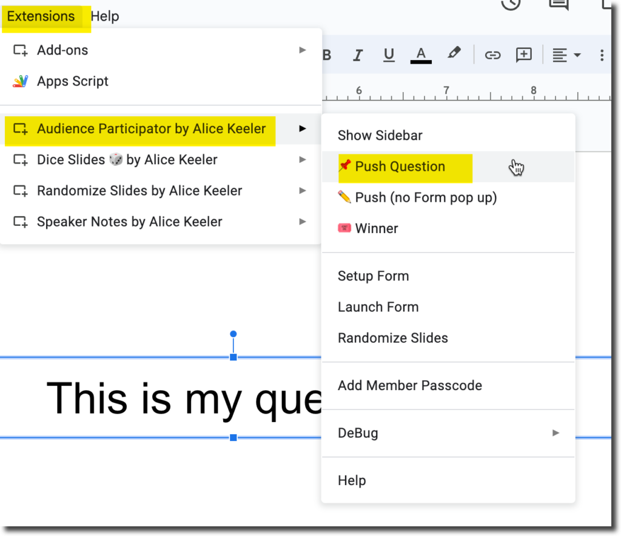Image resolution: width=621 pixels, height=536 pixels.
Task: Open Dice Slides by Alice Keeler
Action: (160, 159)
